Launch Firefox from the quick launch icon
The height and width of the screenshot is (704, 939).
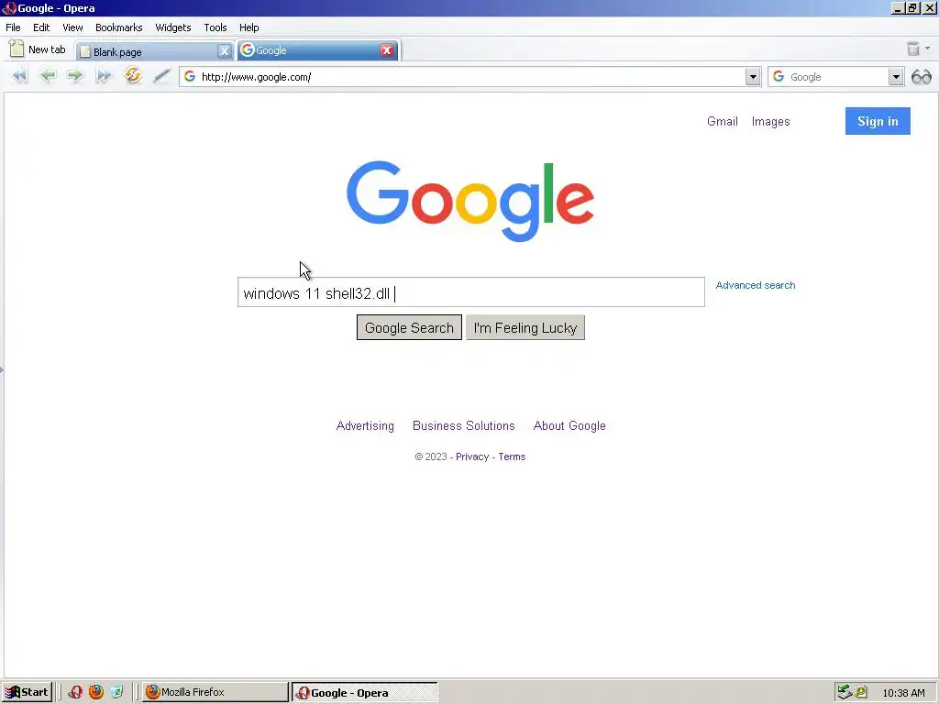95,692
